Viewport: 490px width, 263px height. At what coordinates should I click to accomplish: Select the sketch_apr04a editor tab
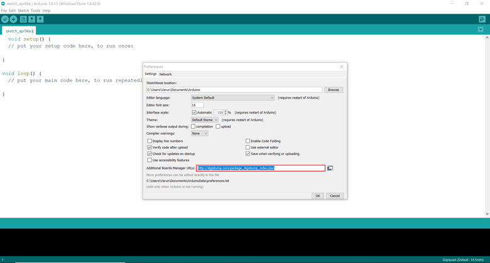[x=19, y=31]
